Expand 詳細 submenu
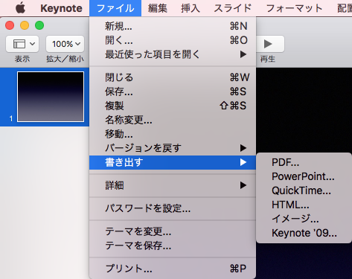Screen dimensions: 352x279 (x=173, y=185)
